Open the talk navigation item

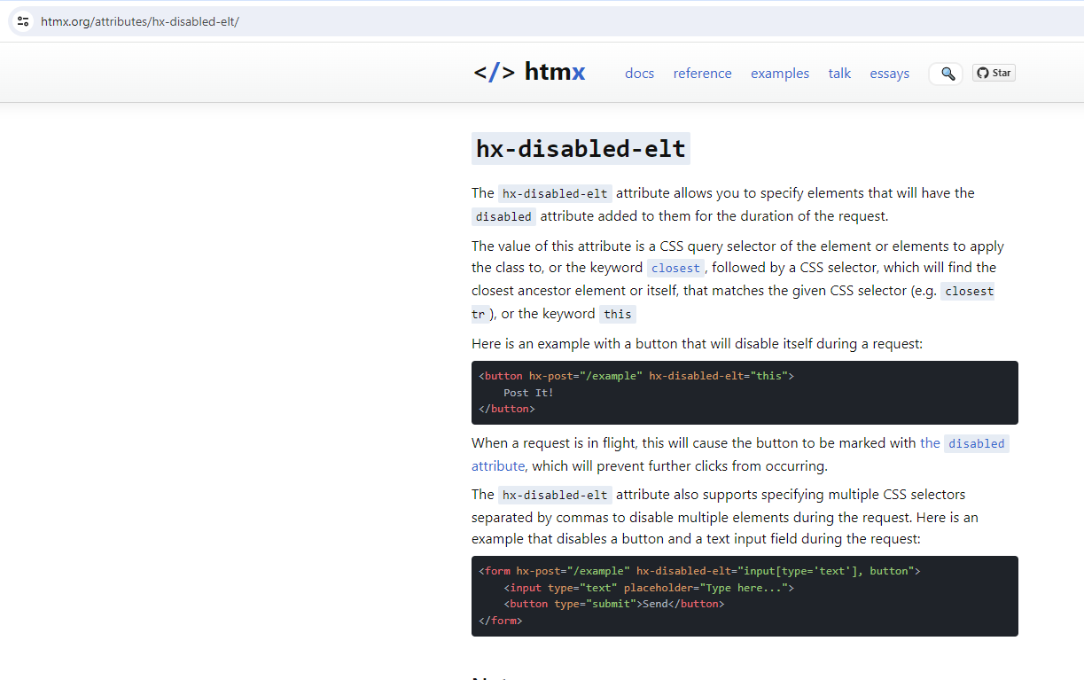[839, 74]
